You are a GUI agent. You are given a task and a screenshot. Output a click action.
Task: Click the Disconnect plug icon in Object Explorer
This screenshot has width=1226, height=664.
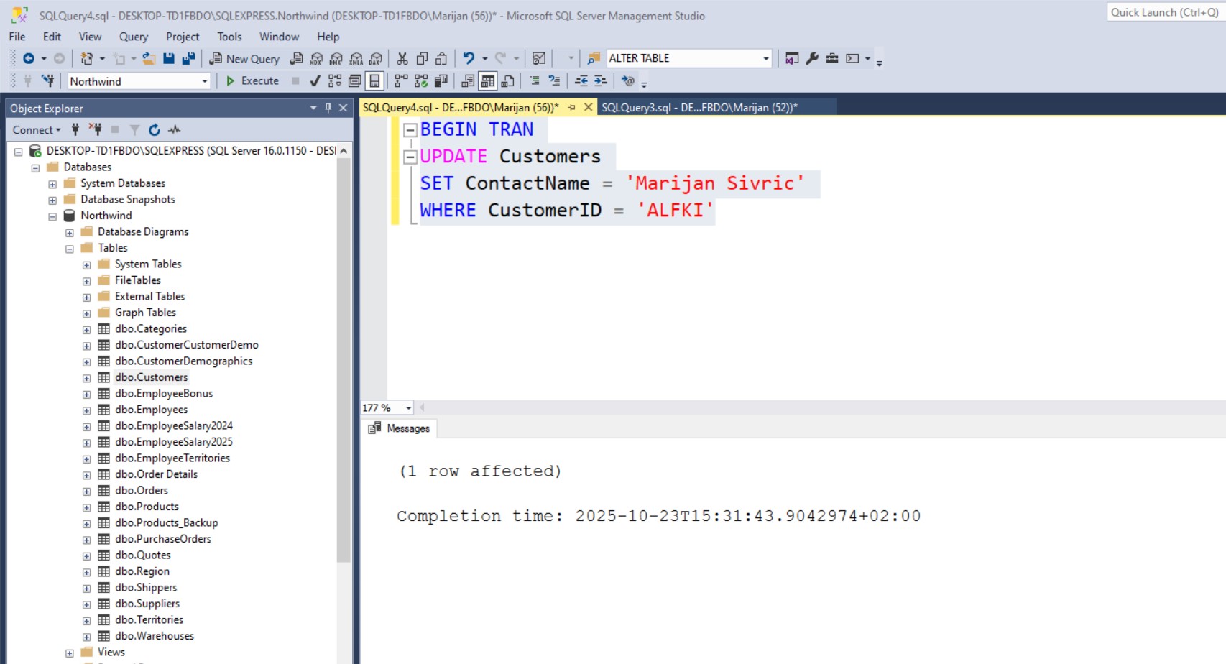[95, 130]
